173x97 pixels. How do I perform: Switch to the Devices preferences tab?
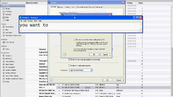point(91,7)
